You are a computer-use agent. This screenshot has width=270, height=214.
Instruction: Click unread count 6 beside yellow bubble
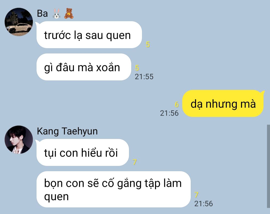click(177, 104)
